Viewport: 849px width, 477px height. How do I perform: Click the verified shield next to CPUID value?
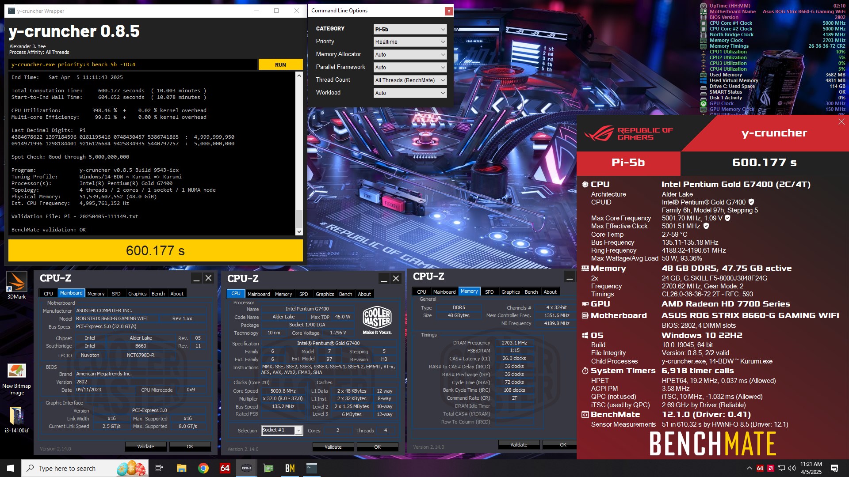pos(751,202)
